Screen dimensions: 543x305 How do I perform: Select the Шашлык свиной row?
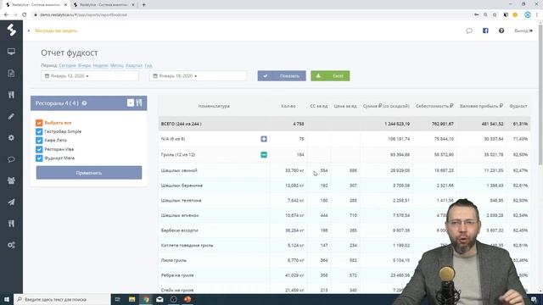[344, 170]
